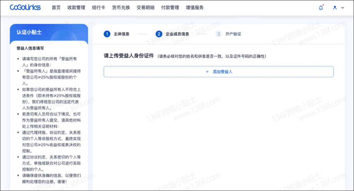
Task: Click the note 请务必核对您的姓名和拼音是否一致
Action: tap(212, 56)
